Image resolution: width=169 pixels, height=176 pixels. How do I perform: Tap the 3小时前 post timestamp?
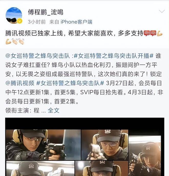coord(37,22)
